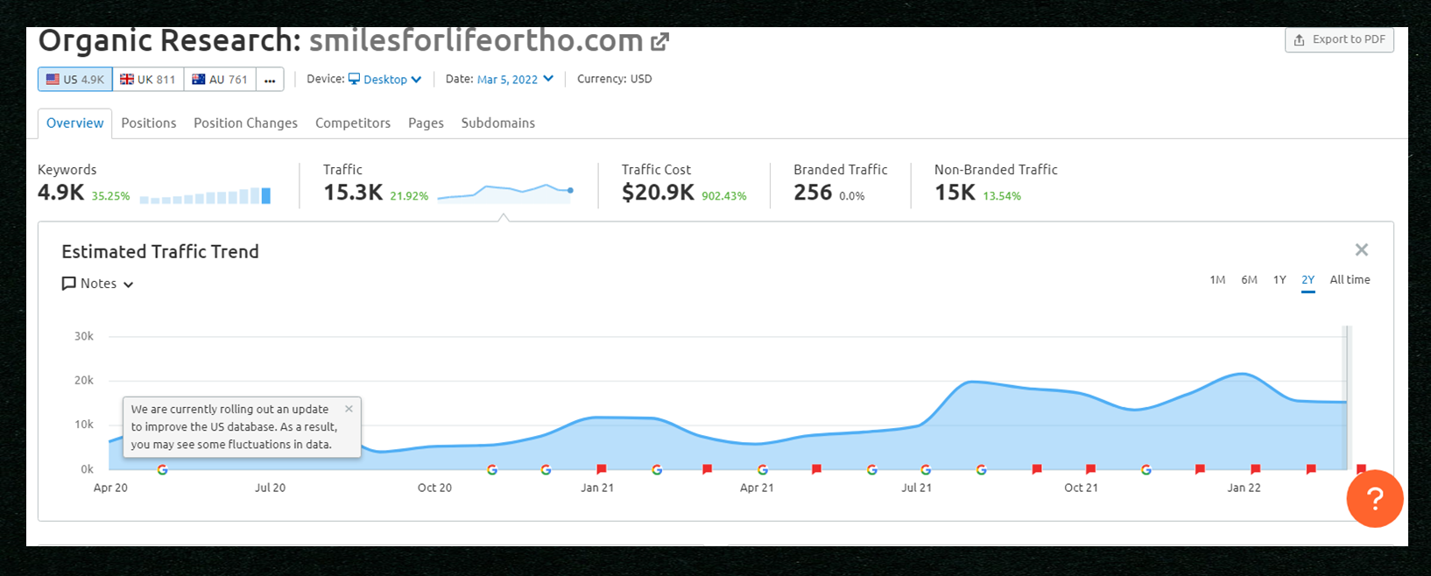Click the Australian flag icon
The height and width of the screenshot is (576, 1431).
pyautogui.click(x=199, y=79)
